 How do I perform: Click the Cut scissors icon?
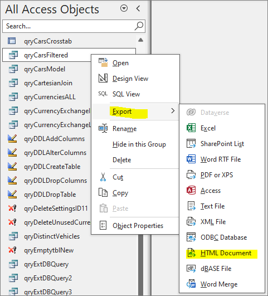pyautogui.click(x=103, y=177)
